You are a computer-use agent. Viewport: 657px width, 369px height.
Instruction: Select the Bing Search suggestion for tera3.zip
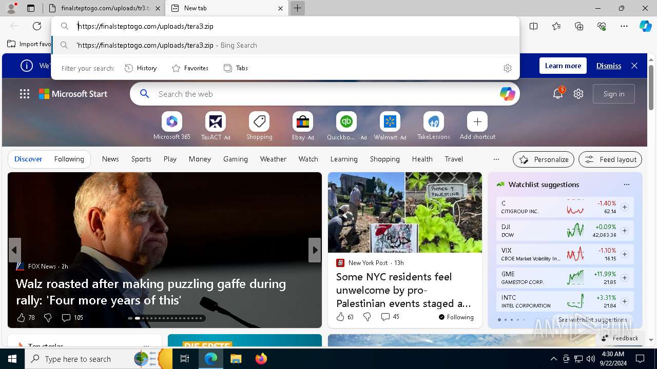point(285,45)
